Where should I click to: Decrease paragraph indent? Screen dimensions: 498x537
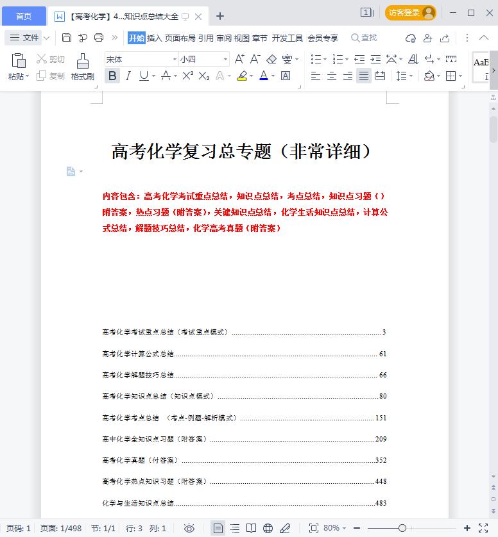359,59
